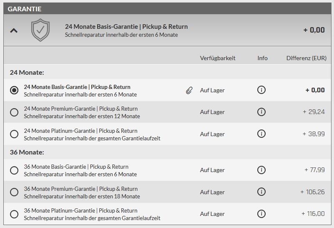Click info icon for 36 Monate Basis-Garantie
This screenshot has width=334, height=228.
coord(261,170)
